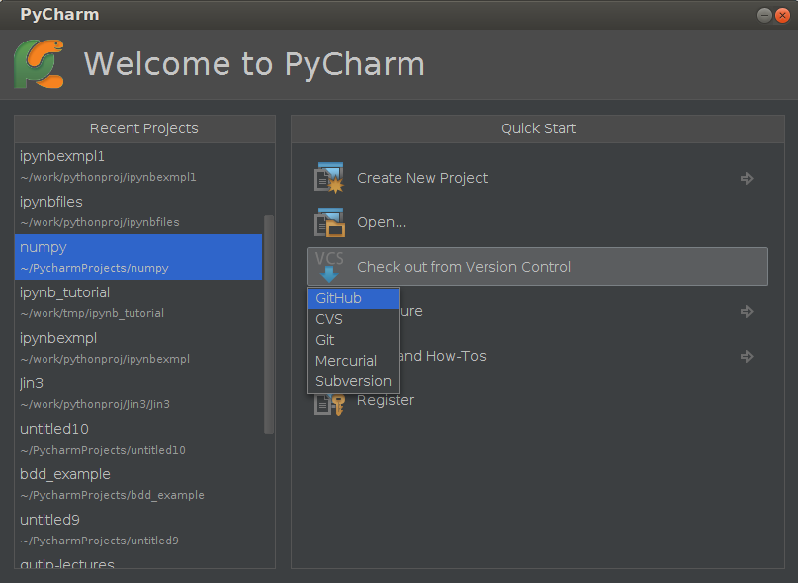The width and height of the screenshot is (798, 583).
Task: Click path ~/PycharmProjects/untitled10
Action: [x=103, y=450]
